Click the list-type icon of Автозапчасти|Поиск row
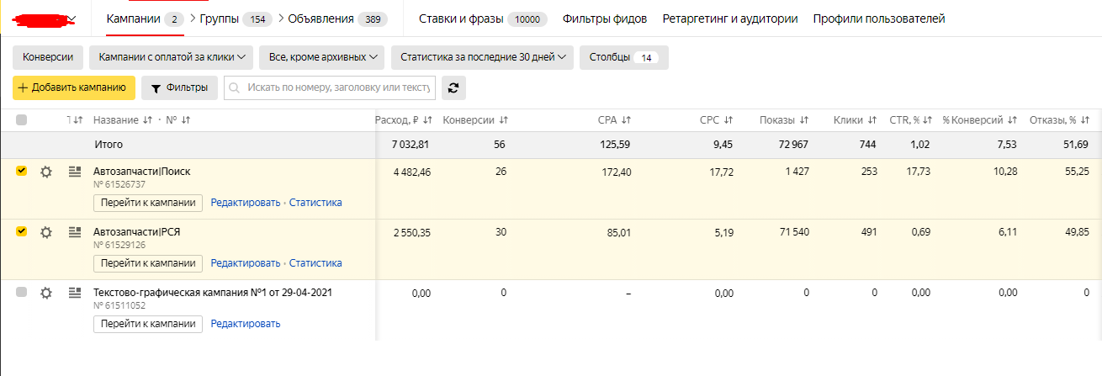The height and width of the screenshot is (376, 1102). click(74, 172)
